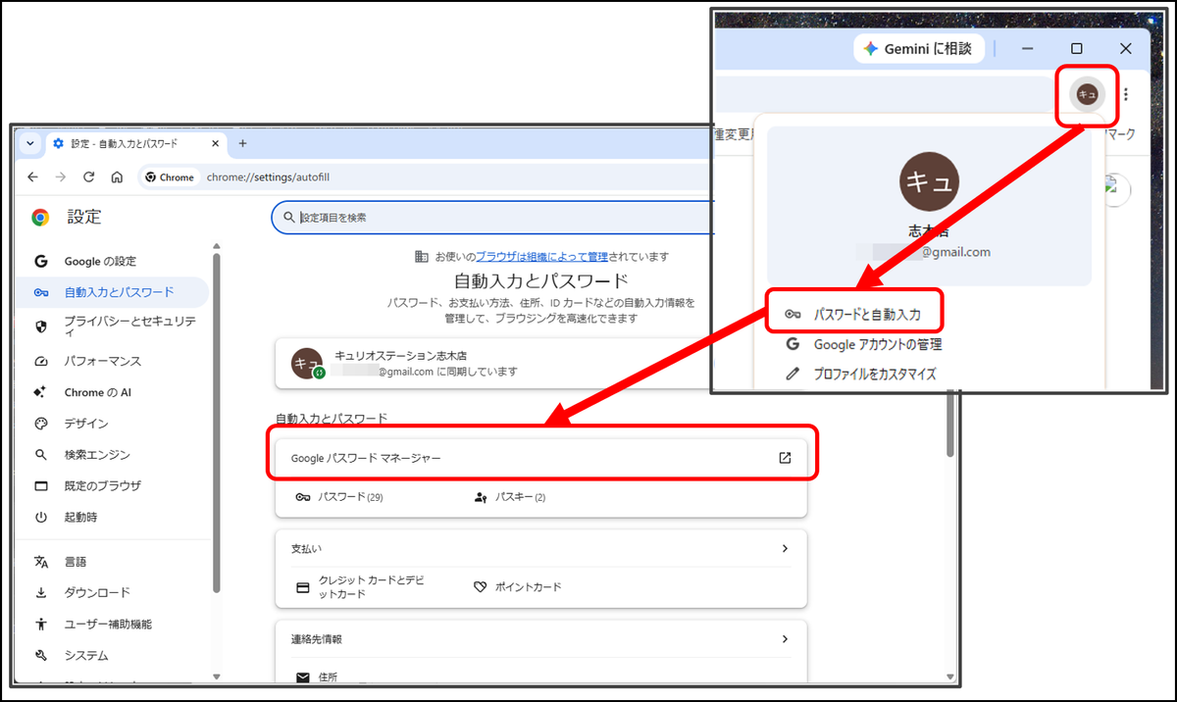Click the speedometer performance icon
The image size is (1177, 702).
coord(41,361)
